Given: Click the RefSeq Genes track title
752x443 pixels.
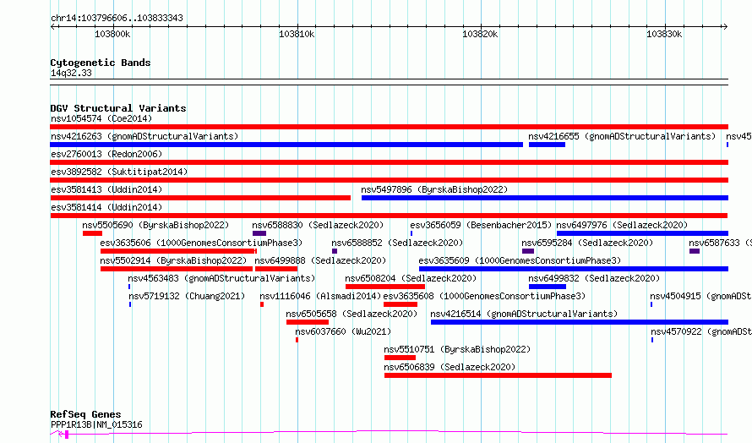Looking at the screenshot, I should [85, 414].
